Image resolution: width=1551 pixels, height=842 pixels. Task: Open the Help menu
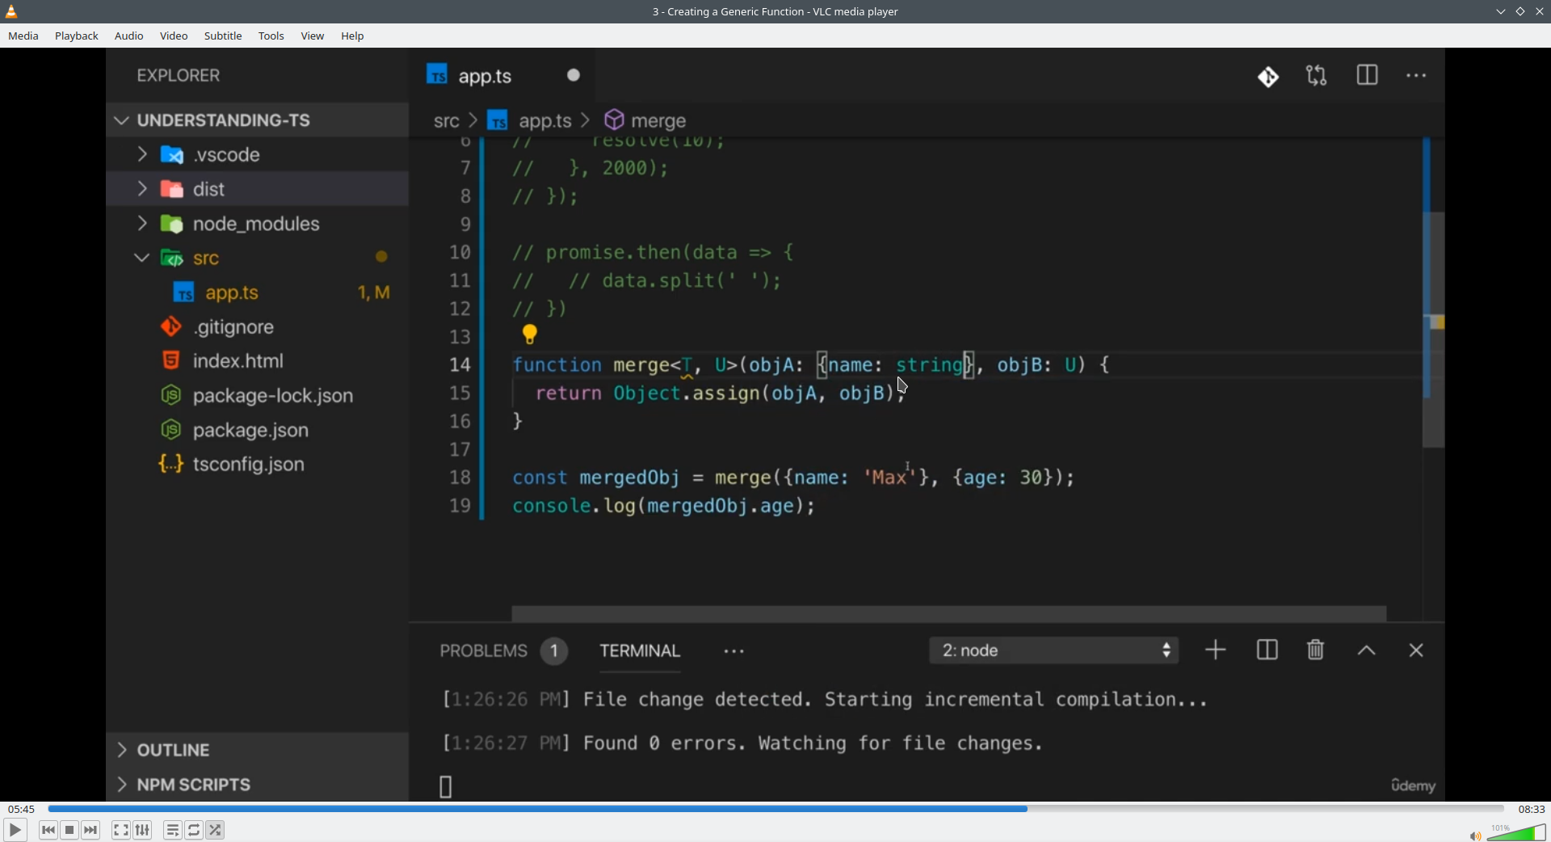pos(353,36)
